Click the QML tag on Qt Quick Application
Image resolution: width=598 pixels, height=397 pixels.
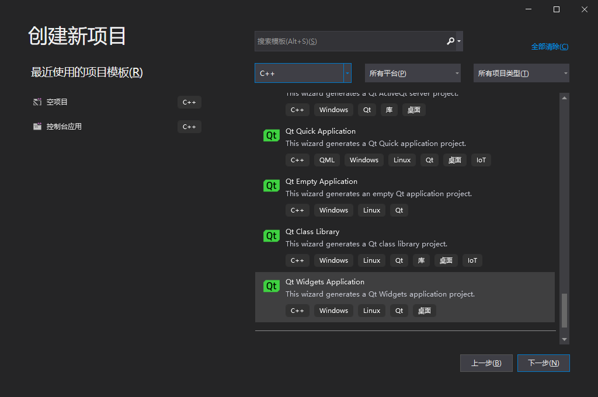327,160
